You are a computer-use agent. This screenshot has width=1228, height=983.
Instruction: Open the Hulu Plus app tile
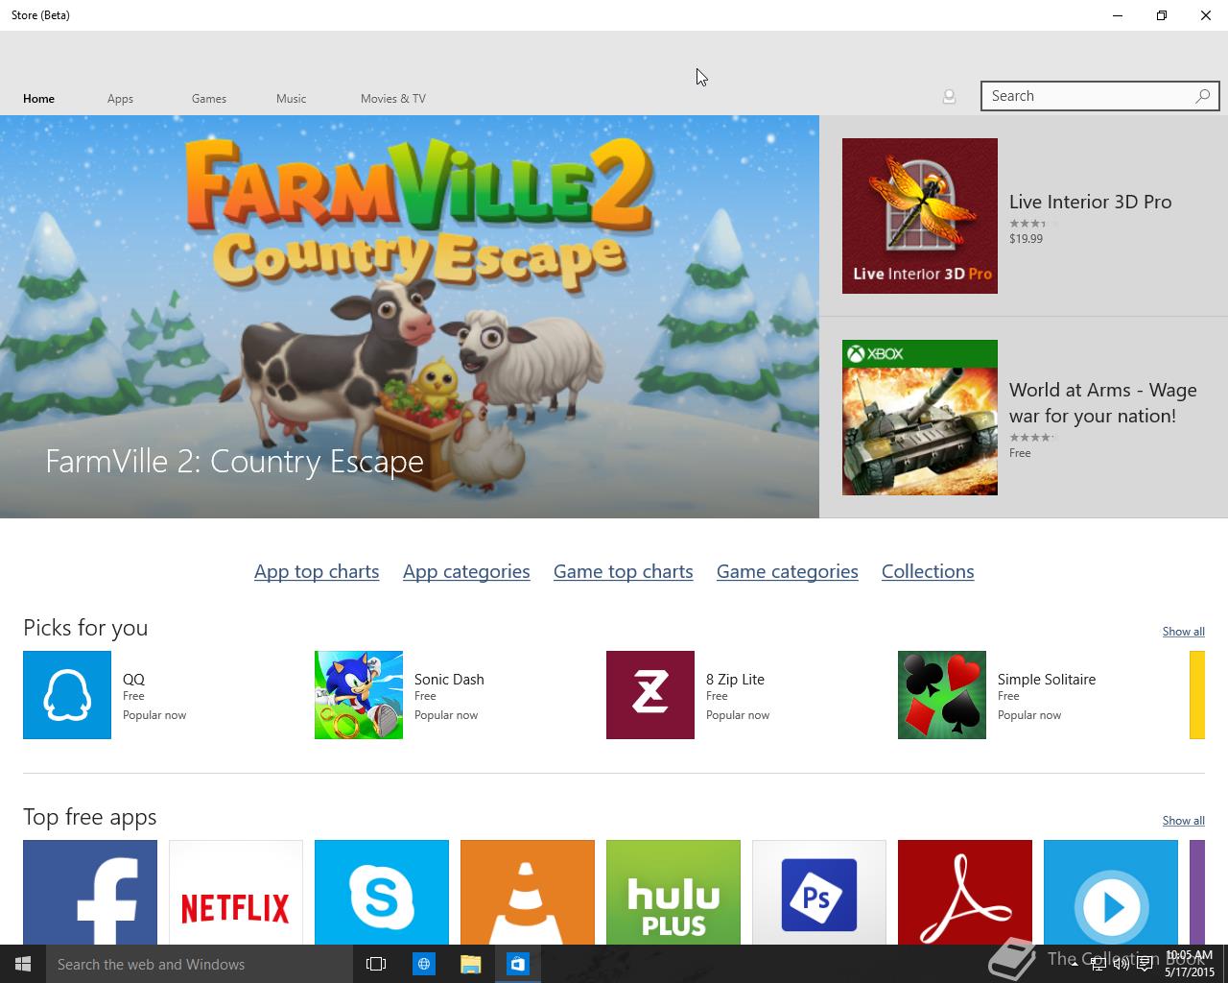(x=673, y=892)
